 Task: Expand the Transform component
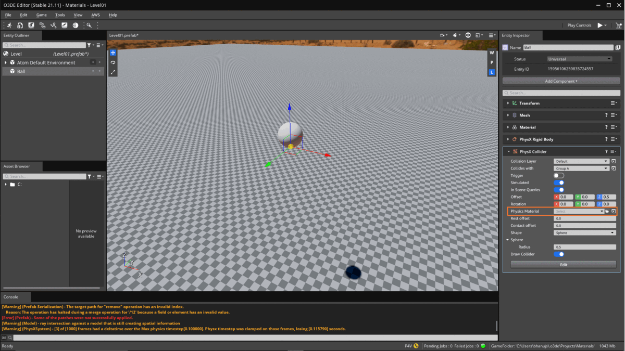(x=508, y=103)
